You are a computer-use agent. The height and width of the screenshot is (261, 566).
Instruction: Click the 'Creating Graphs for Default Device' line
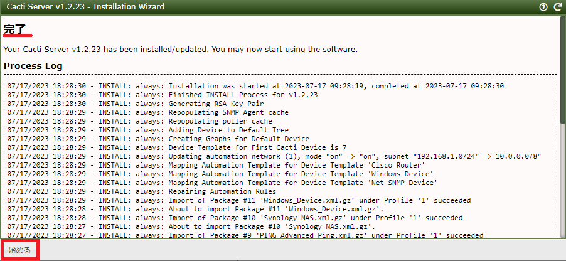tap(158, 139)
